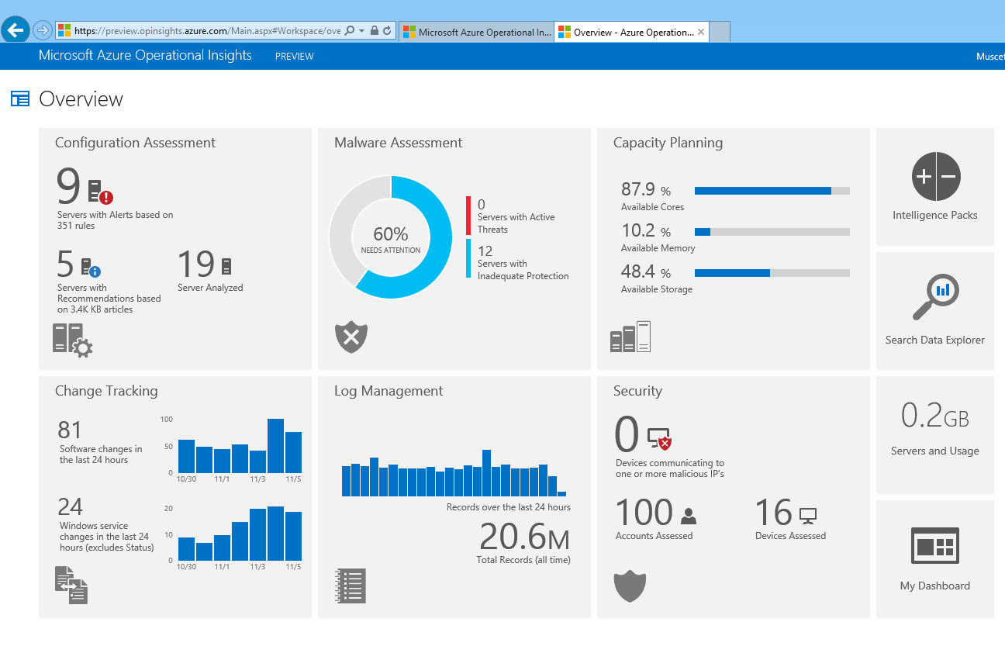The image size is (1005, 667).
Task: Open the Log Management tile title
Action: tap(389, 391)
